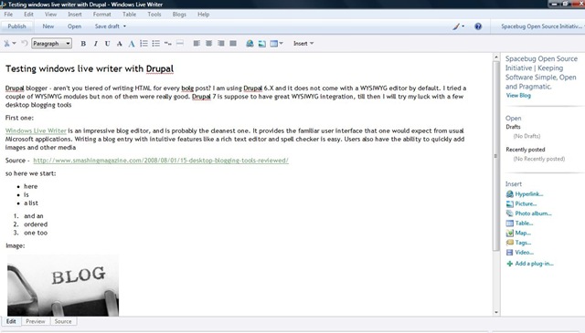Screen dimensions: 585x333
Task: Open the Help menu
Action: (x=203, y=15)
